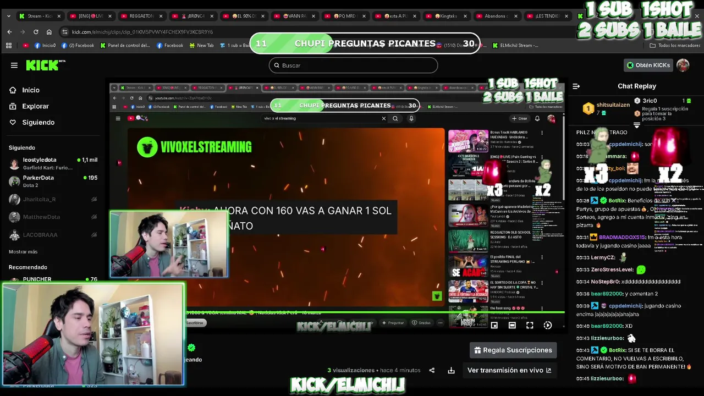Click NoStepBr0 username in chat
Screen dimensions: 704x396
click(605, 282)
